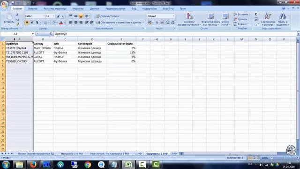Viewport: 300px width, 169px height.
Task: Open the Плохо спроектированная БД sheet tab
Action: pyautogui.click(x=36, y=154)
